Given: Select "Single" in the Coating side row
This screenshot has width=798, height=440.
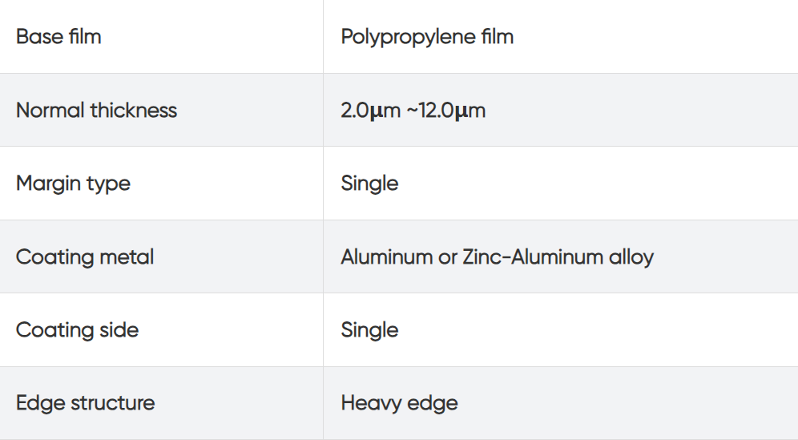Looking at the screenshot, I should 369,330.
